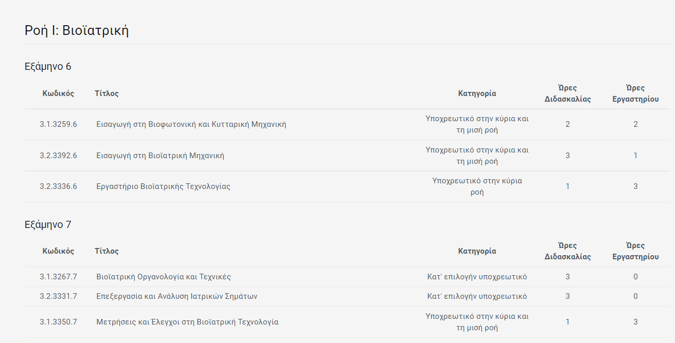Open course 'Επεξεργασία και Ανάλυση Ιατρικών Σημάτων'
Viewport: 675px width, 343px height.
(x=177, y=296)
